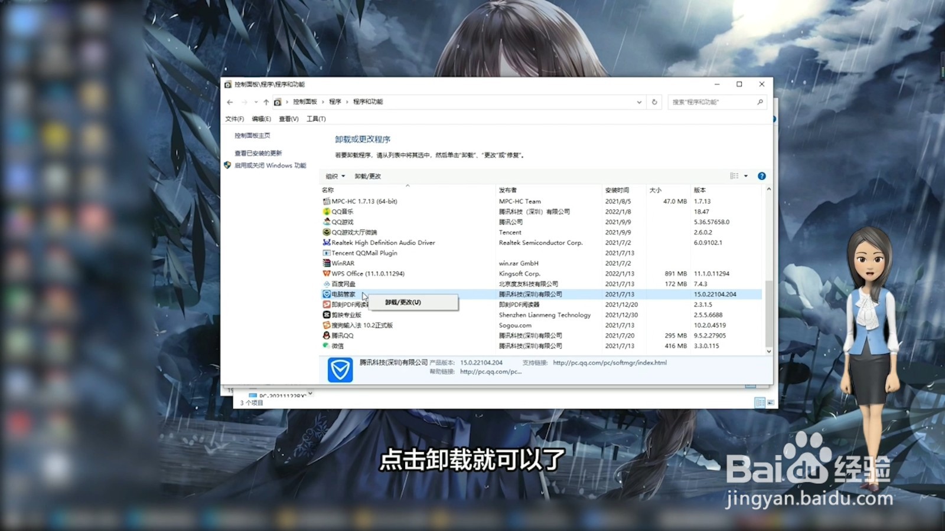945x531 pixels.
Task: Open the 工具(T) menu
Action: tap(316, 119)
